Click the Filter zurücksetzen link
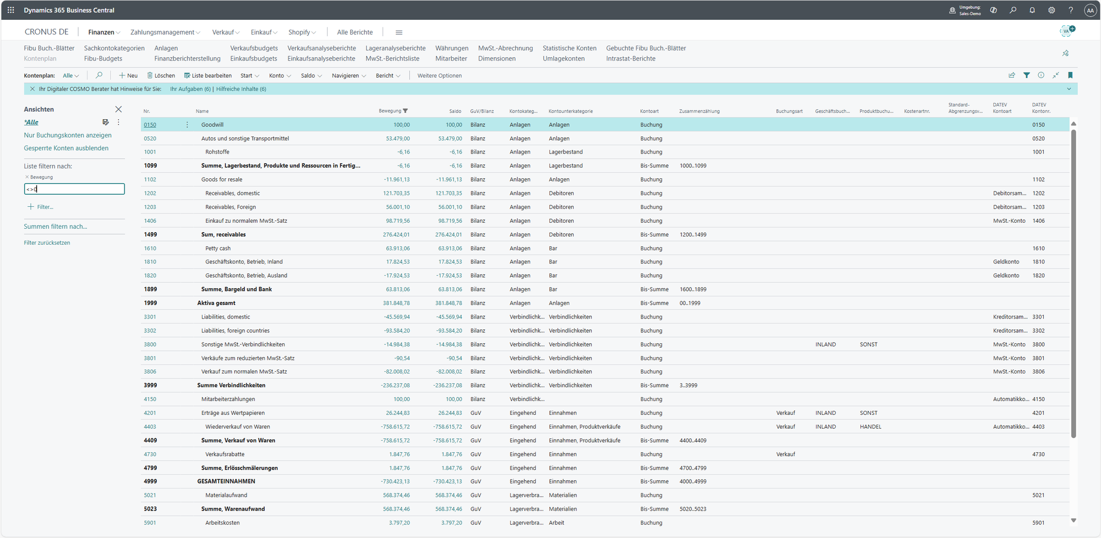This screenshot has width=1101, height=538. tap(47, 243)
